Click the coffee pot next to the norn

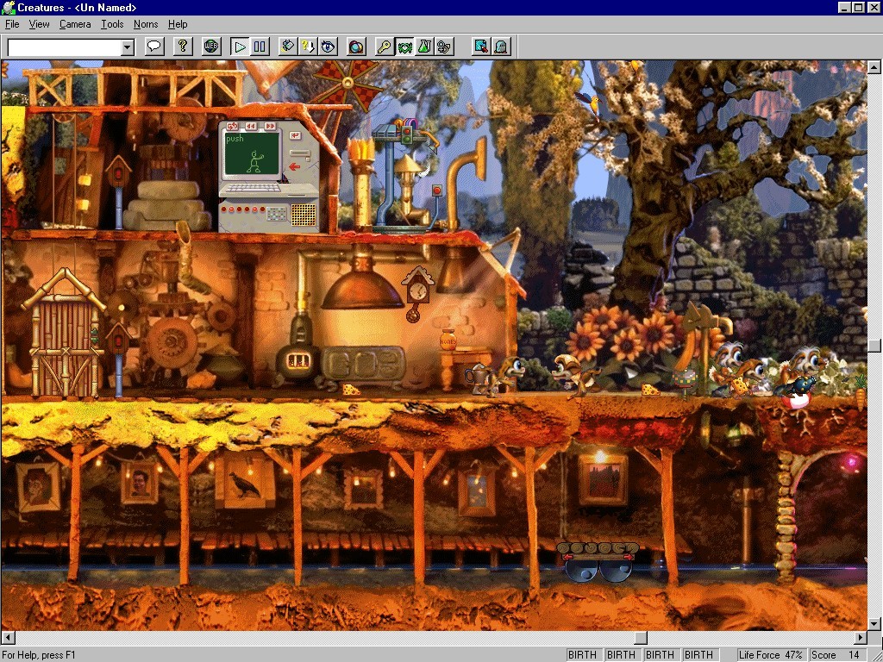tap(476, 378)
